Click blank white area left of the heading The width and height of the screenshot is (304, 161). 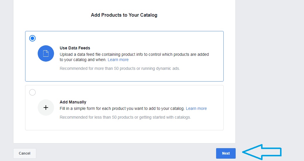click(x=51, y=15)
